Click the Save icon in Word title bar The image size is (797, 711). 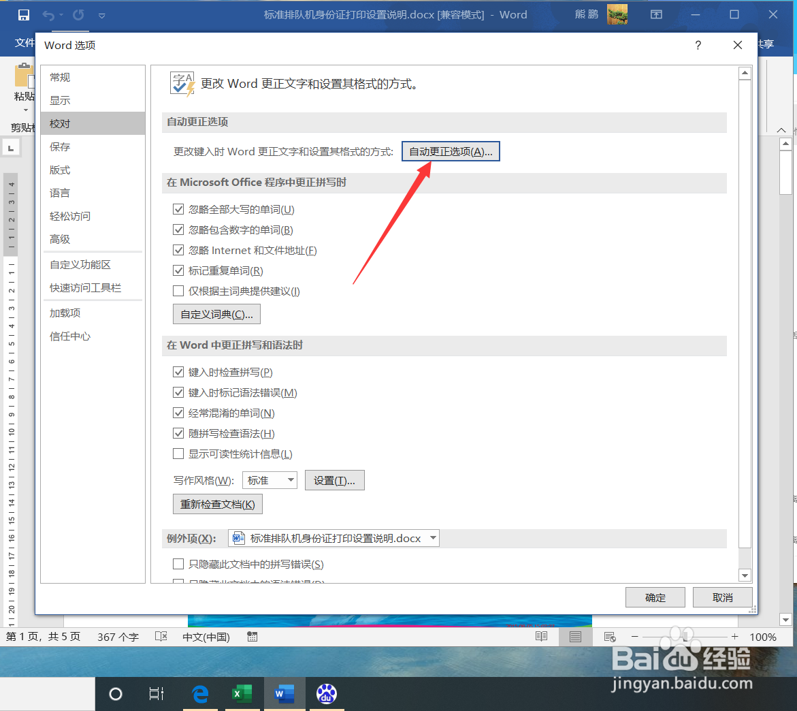point(23,15)
